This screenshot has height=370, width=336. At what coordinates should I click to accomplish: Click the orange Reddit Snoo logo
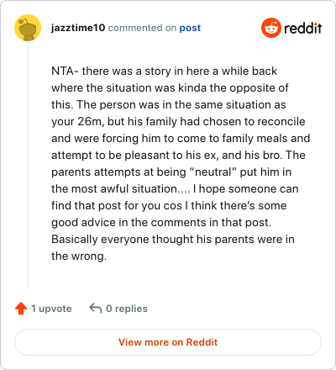[270, 28]
